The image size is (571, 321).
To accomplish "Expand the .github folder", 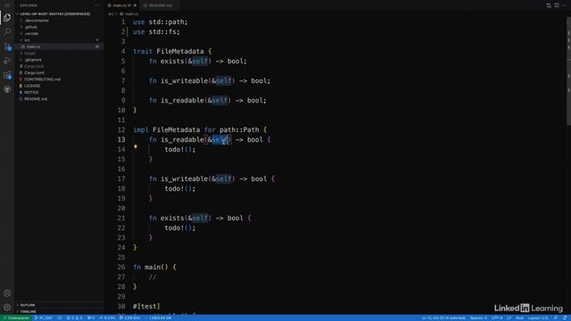I will pyautogui.click(x=31, y=27).
